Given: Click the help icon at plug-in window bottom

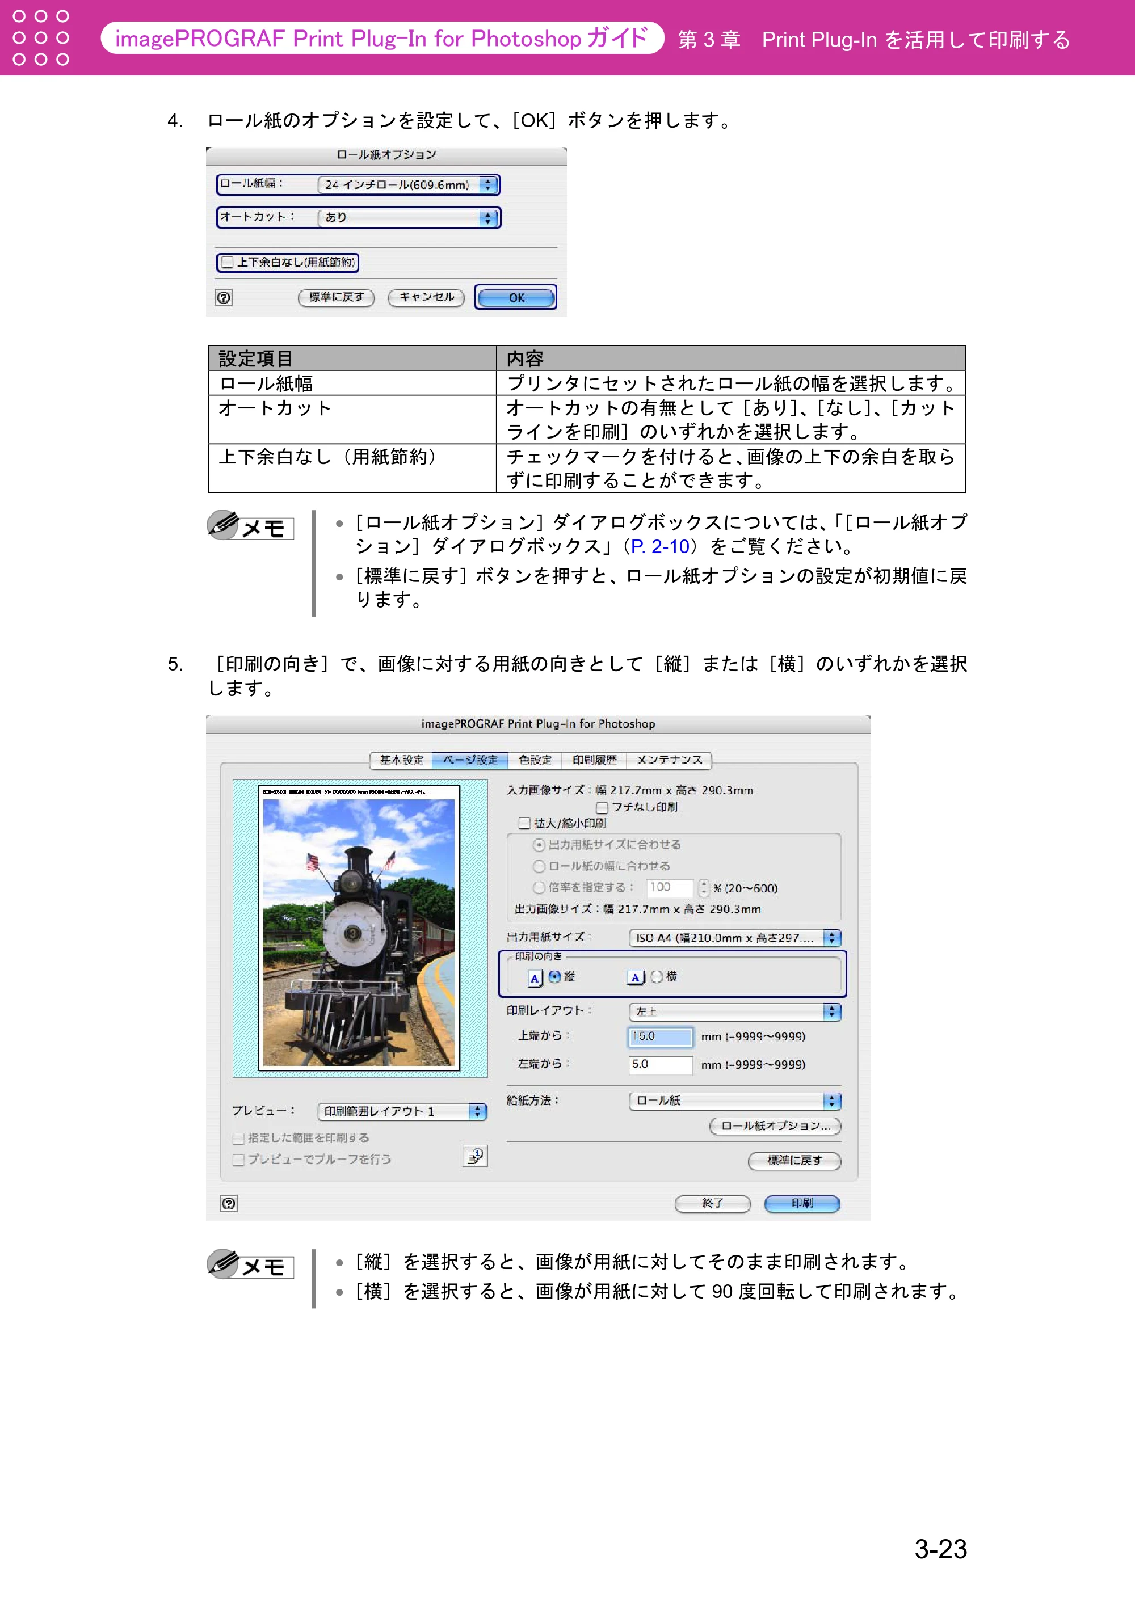Looking at the screenshot, I should (229, 1203).
